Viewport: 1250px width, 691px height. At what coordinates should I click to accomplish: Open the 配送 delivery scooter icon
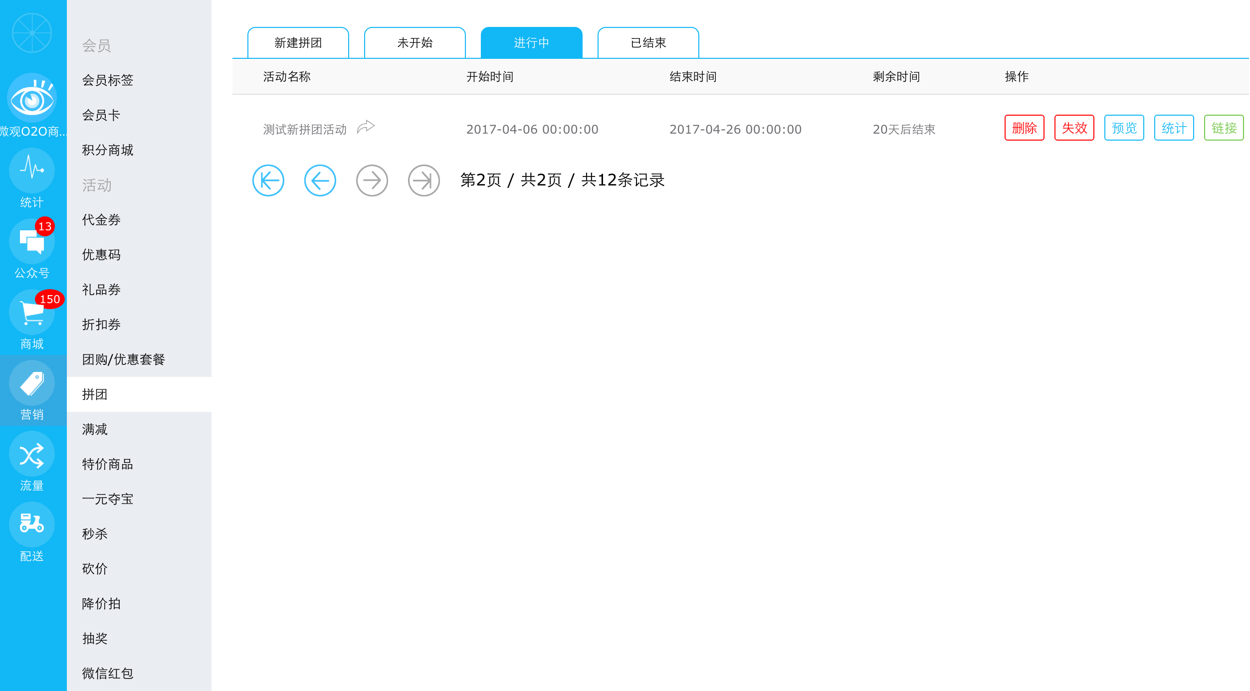click(32, 525)
